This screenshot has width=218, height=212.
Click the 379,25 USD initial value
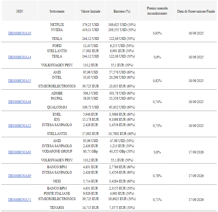click(x=91, y=24)
